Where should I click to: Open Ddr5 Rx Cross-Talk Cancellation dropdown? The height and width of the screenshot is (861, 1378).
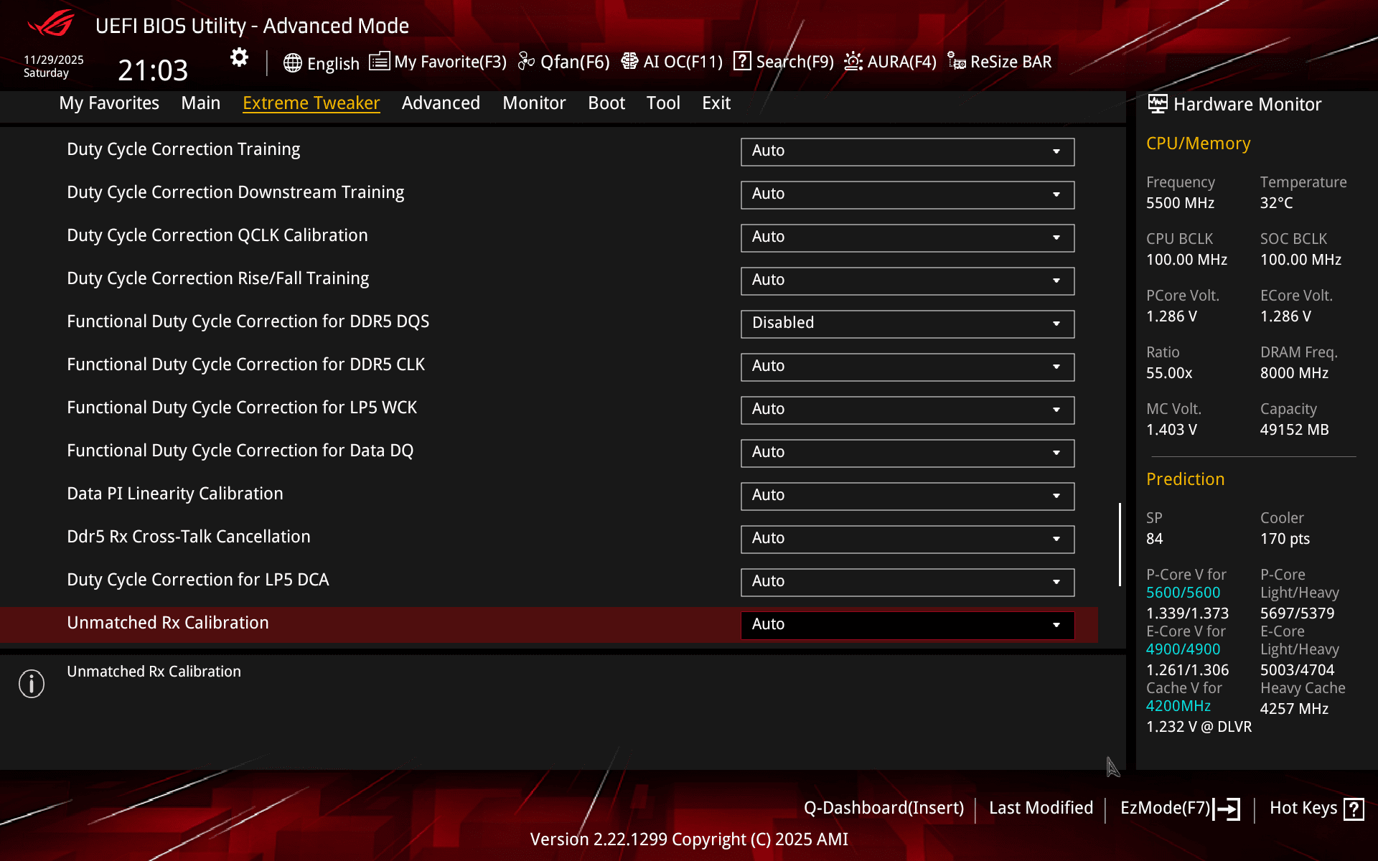point(906,539)
